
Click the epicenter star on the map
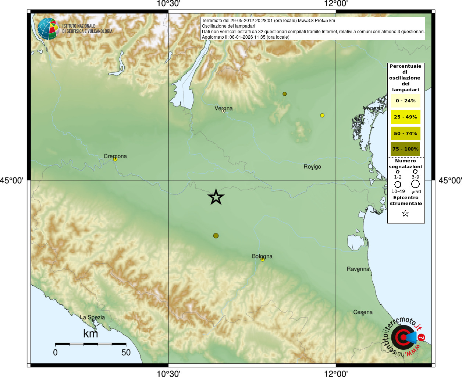pos(216,197)
